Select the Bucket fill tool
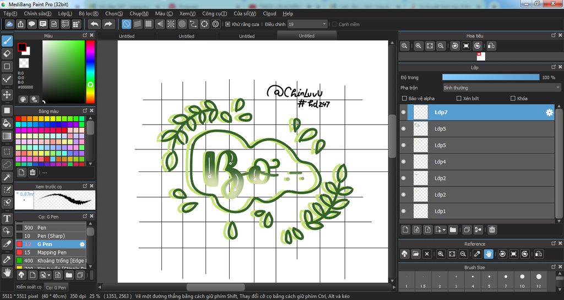The width and height of the screenshot is (564, 300). (x=7, y=123)
